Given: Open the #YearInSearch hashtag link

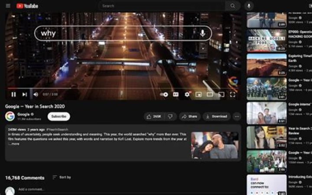Looking at the screenshot, I should click(x=57, y=130).
